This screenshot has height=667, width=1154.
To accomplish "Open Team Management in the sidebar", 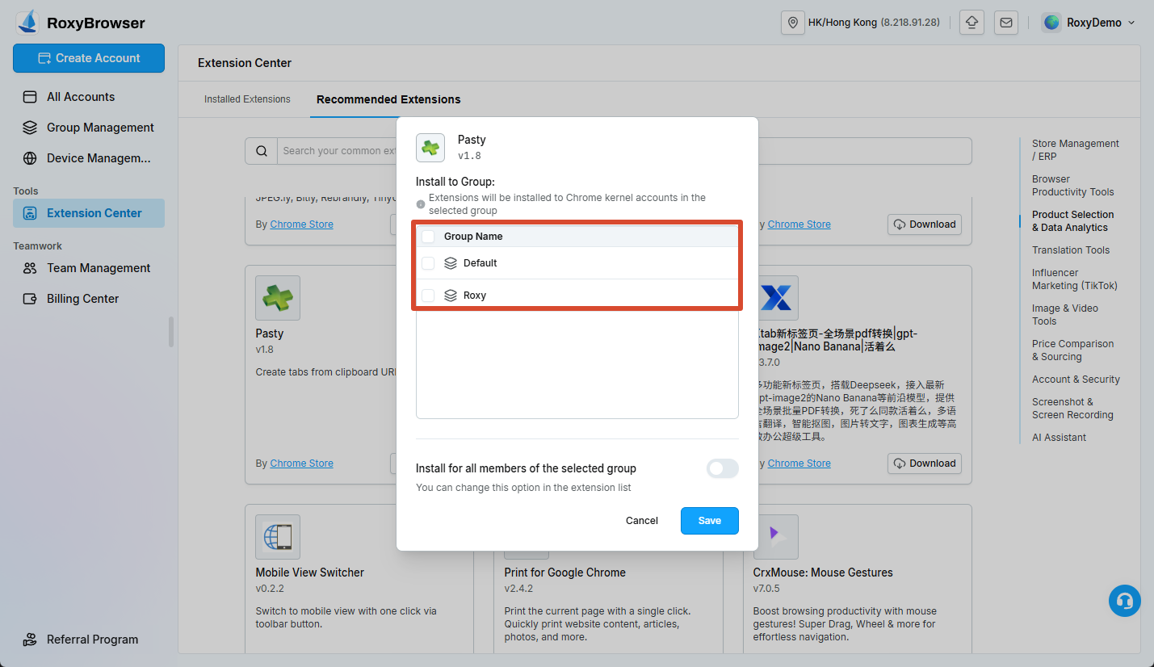I will (x=89, y=268).
